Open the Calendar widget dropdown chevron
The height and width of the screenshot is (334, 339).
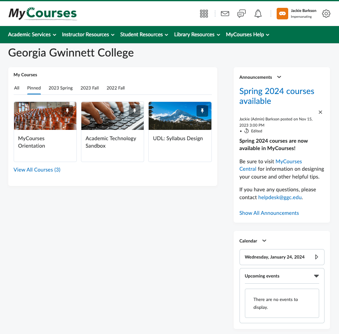click(x=264, y=241)
